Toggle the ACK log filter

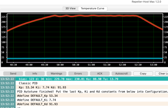point(100,73)
